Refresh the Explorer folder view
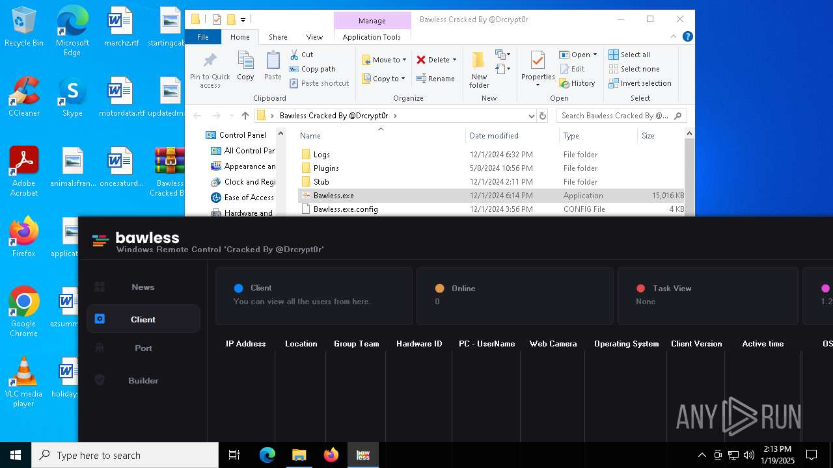The height and width of the screenshot is (468, 833). coord(543,116)
